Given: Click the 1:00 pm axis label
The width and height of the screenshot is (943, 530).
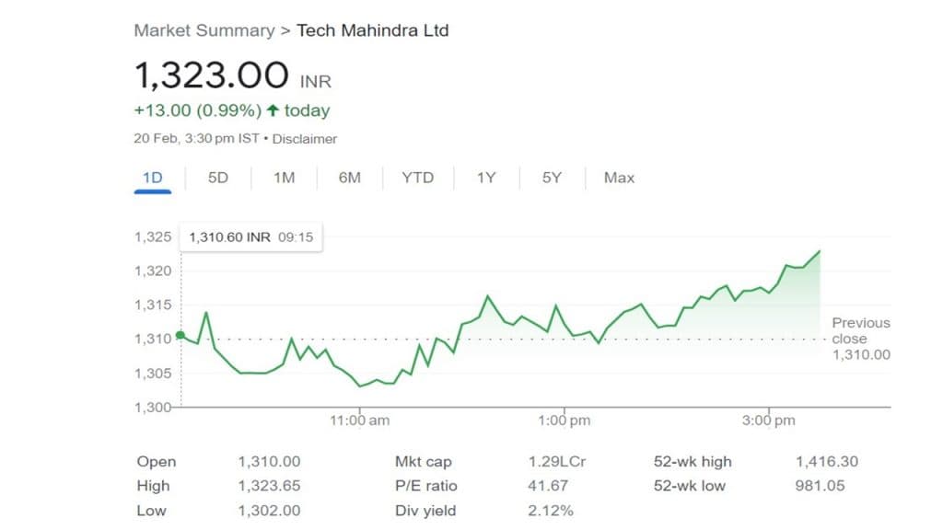Looking at the screenshot, I should [564, 421].
